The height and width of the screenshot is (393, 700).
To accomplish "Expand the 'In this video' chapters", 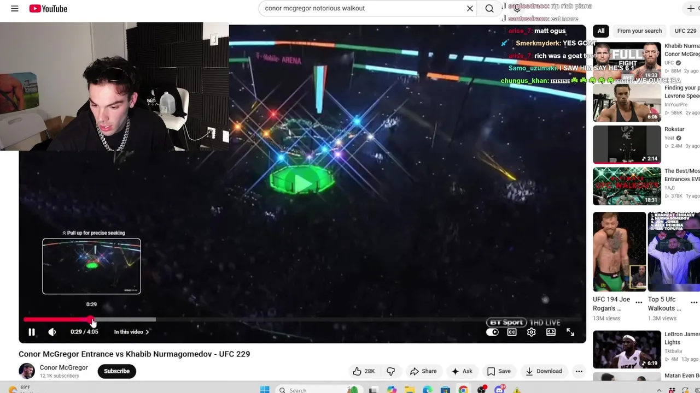I will 131,332.
